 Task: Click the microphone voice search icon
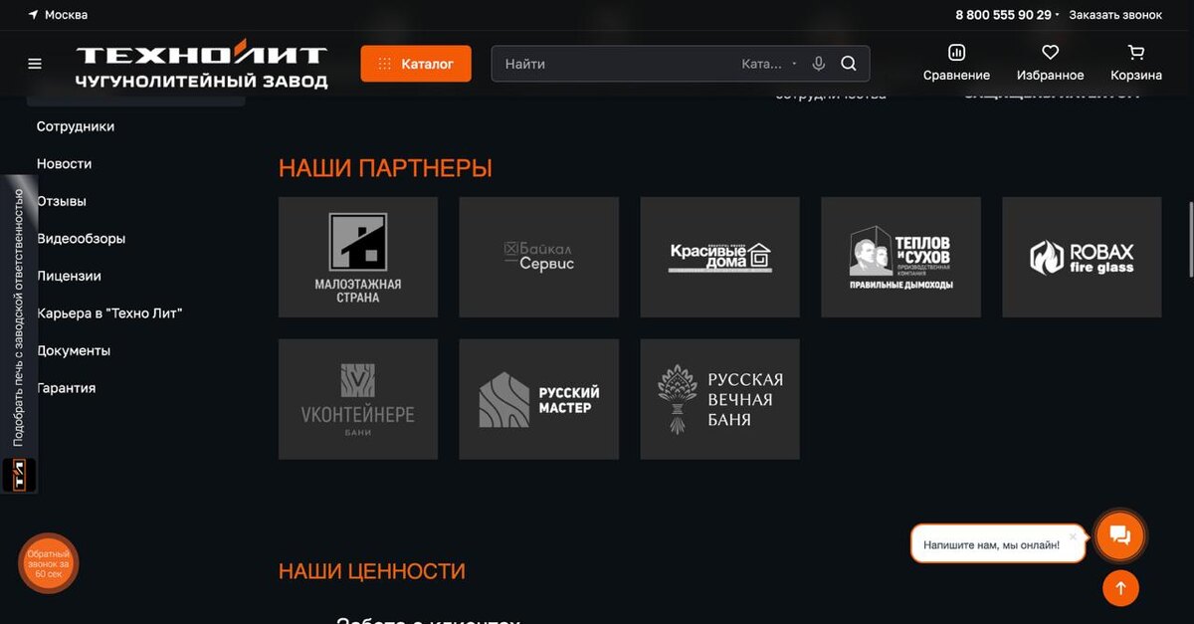click(819, 64)
